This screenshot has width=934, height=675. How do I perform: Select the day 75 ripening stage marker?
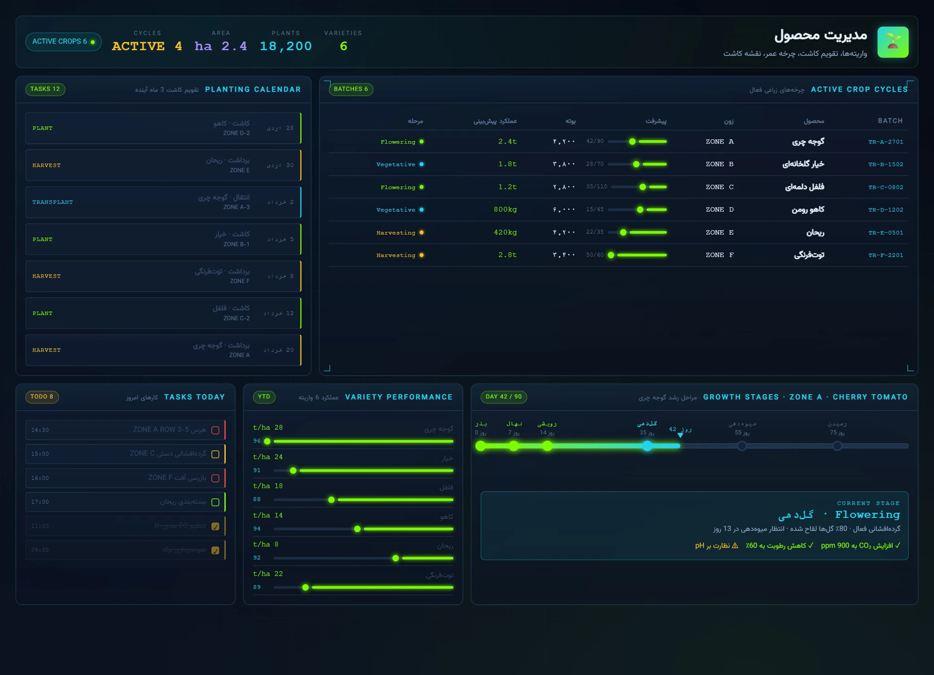click(x=837, y=446)
